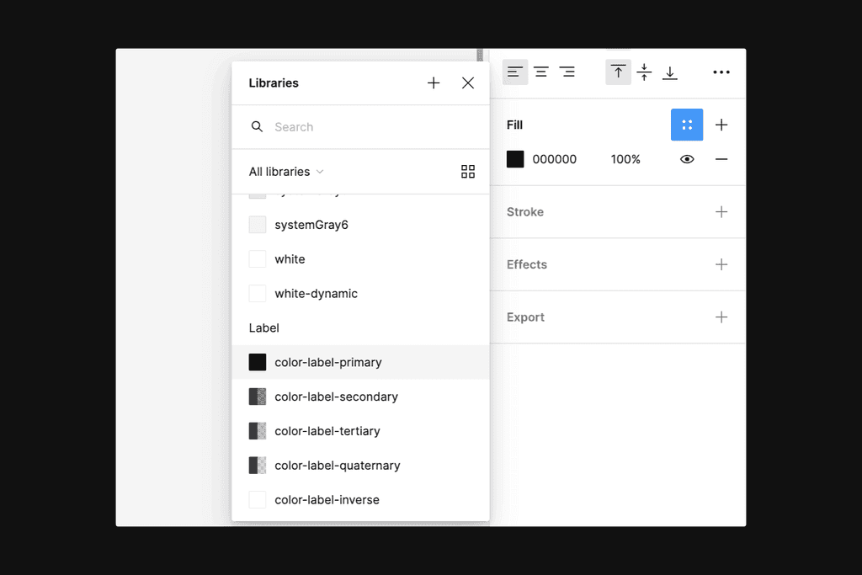This screenshot has width=862, height=575.
Task: Set vertical text alignment to middle
Action: [644, 72]
